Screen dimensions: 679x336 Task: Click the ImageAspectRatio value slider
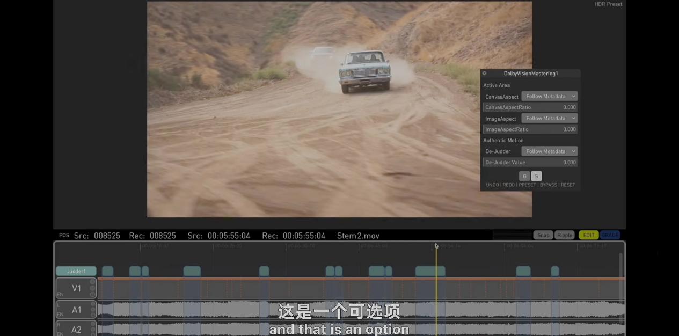(530, 129)
